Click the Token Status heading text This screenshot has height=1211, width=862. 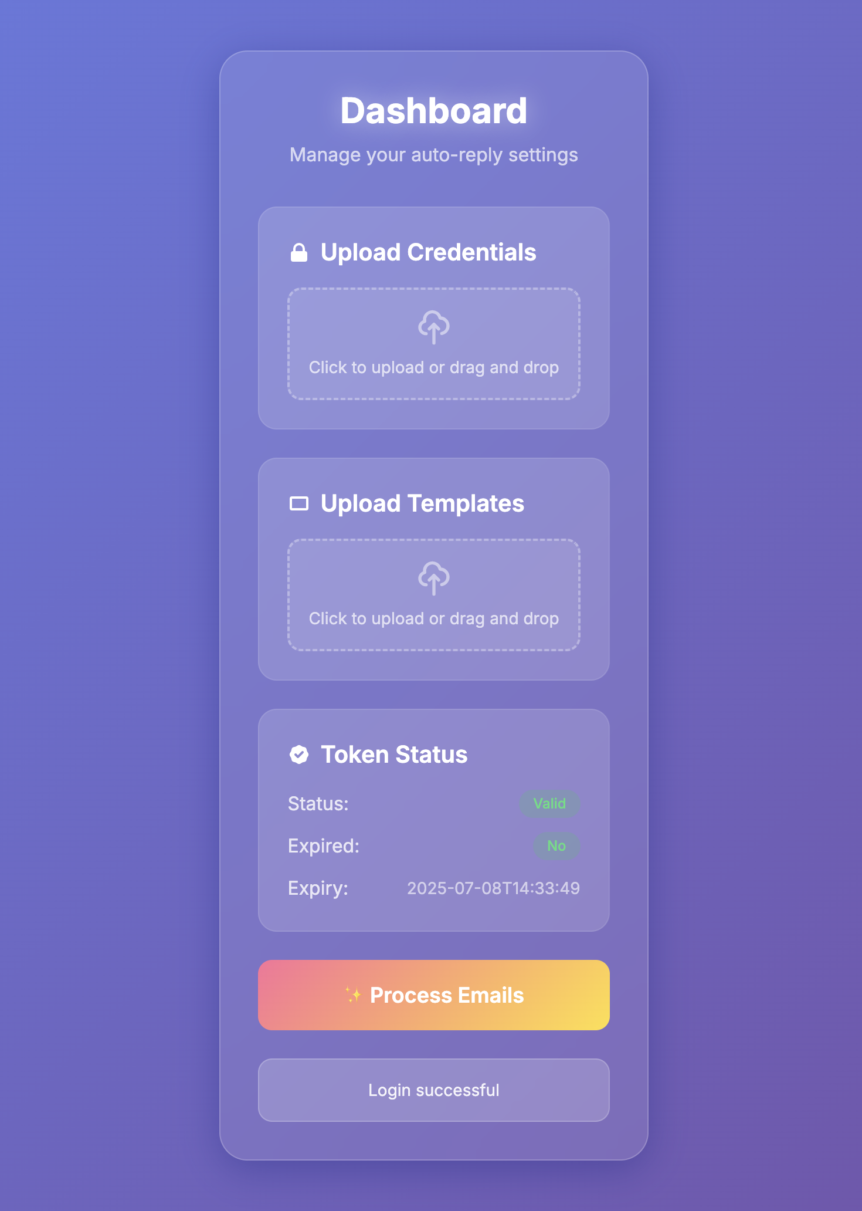[x=394, y=755]
